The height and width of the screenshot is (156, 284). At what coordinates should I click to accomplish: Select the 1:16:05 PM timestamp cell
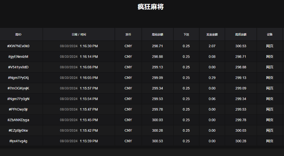click(x=89, y=78)
